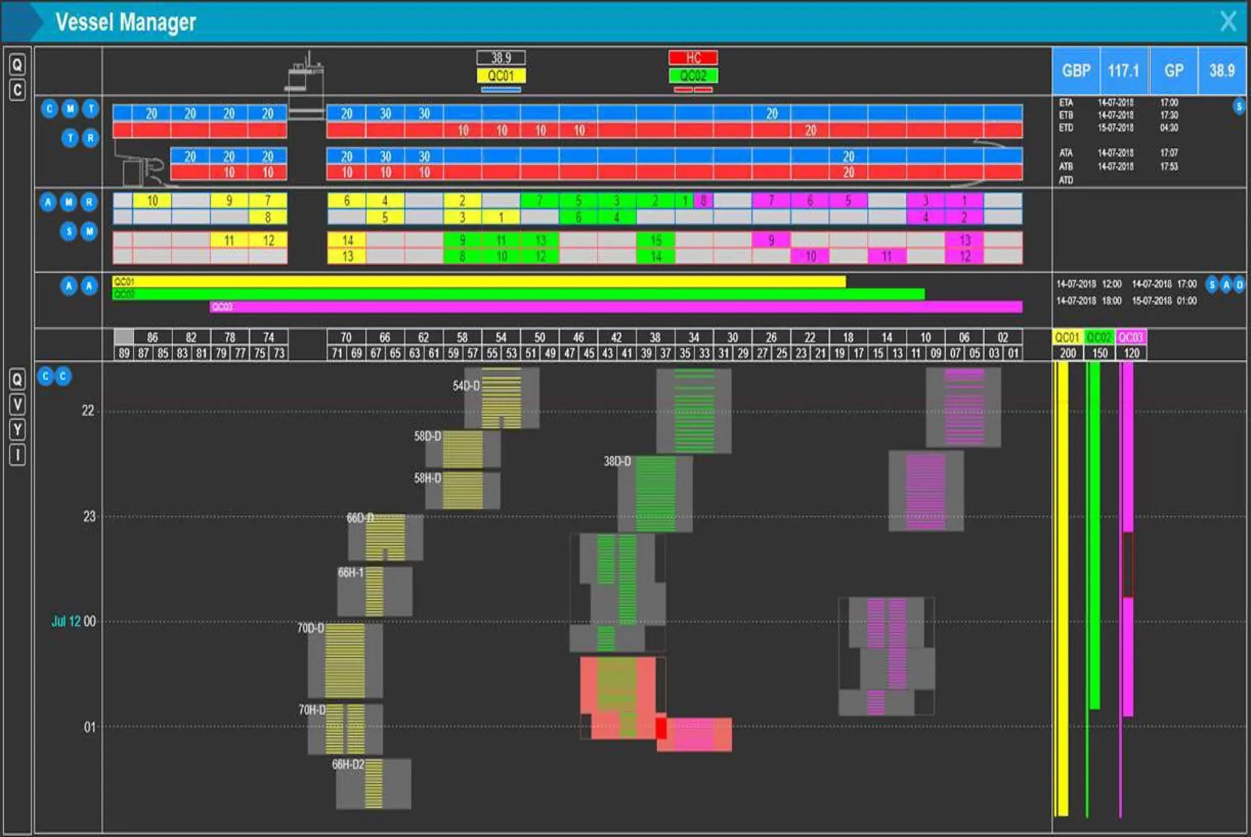Expand the yellow QC01 crane timeline bar
1251x837 pixels.
pyautogui.click(x=479, y=281)
